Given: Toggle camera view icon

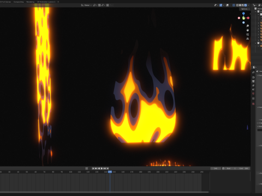Looking at the screenshot, I should click(247, 34).
